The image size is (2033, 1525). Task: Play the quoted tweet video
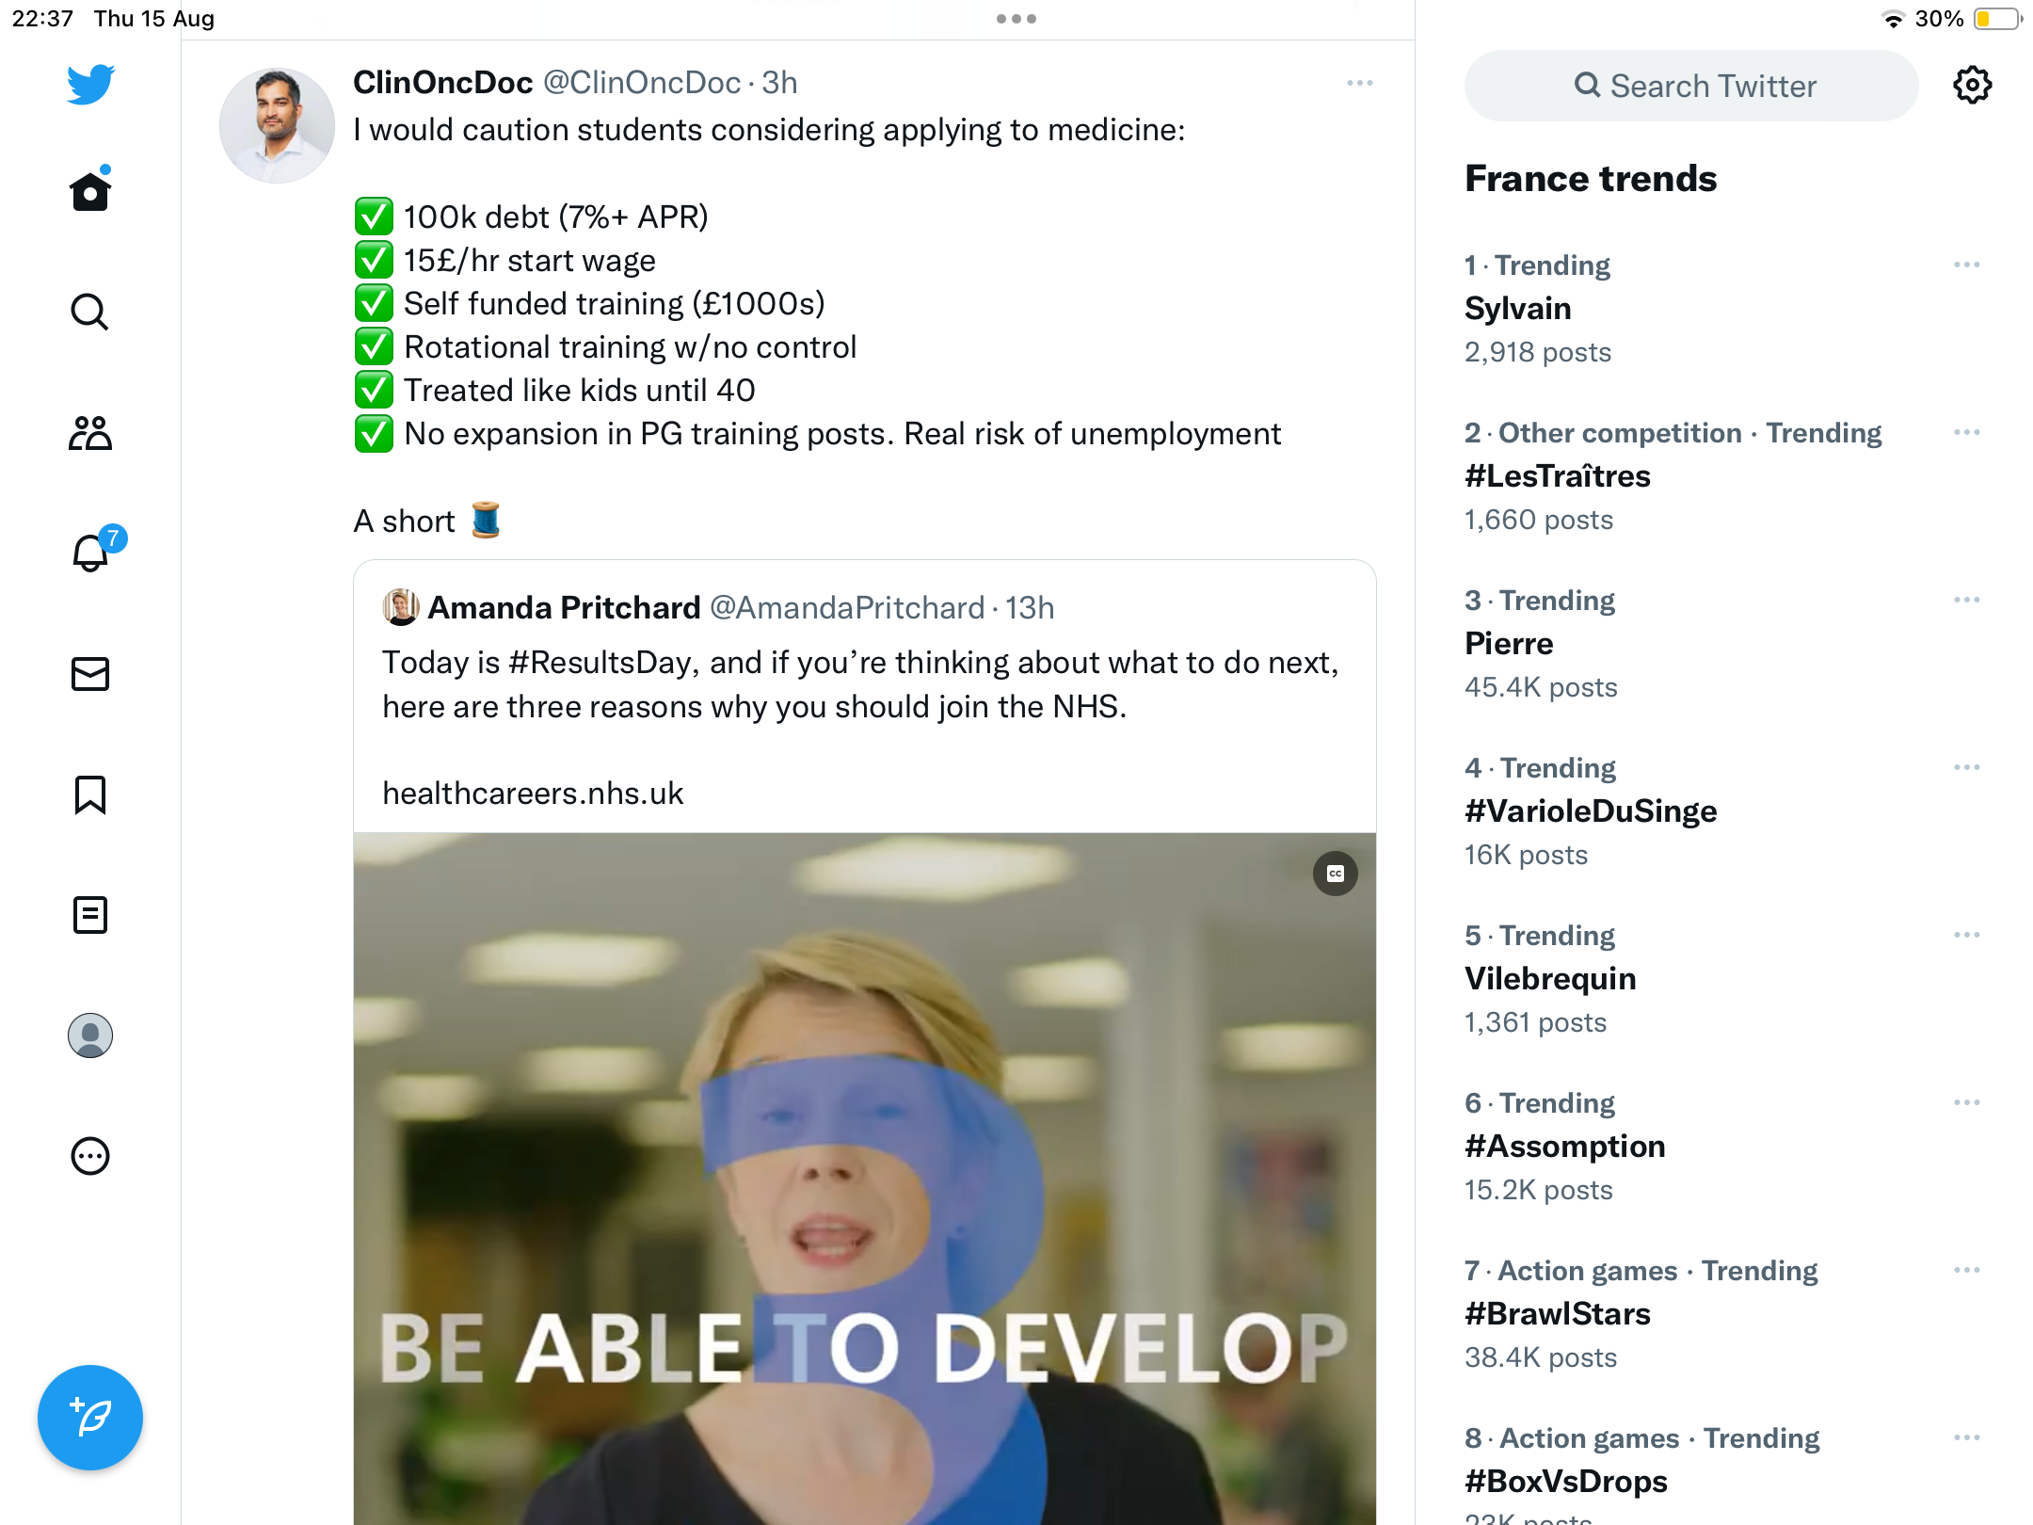(864, 1179)
